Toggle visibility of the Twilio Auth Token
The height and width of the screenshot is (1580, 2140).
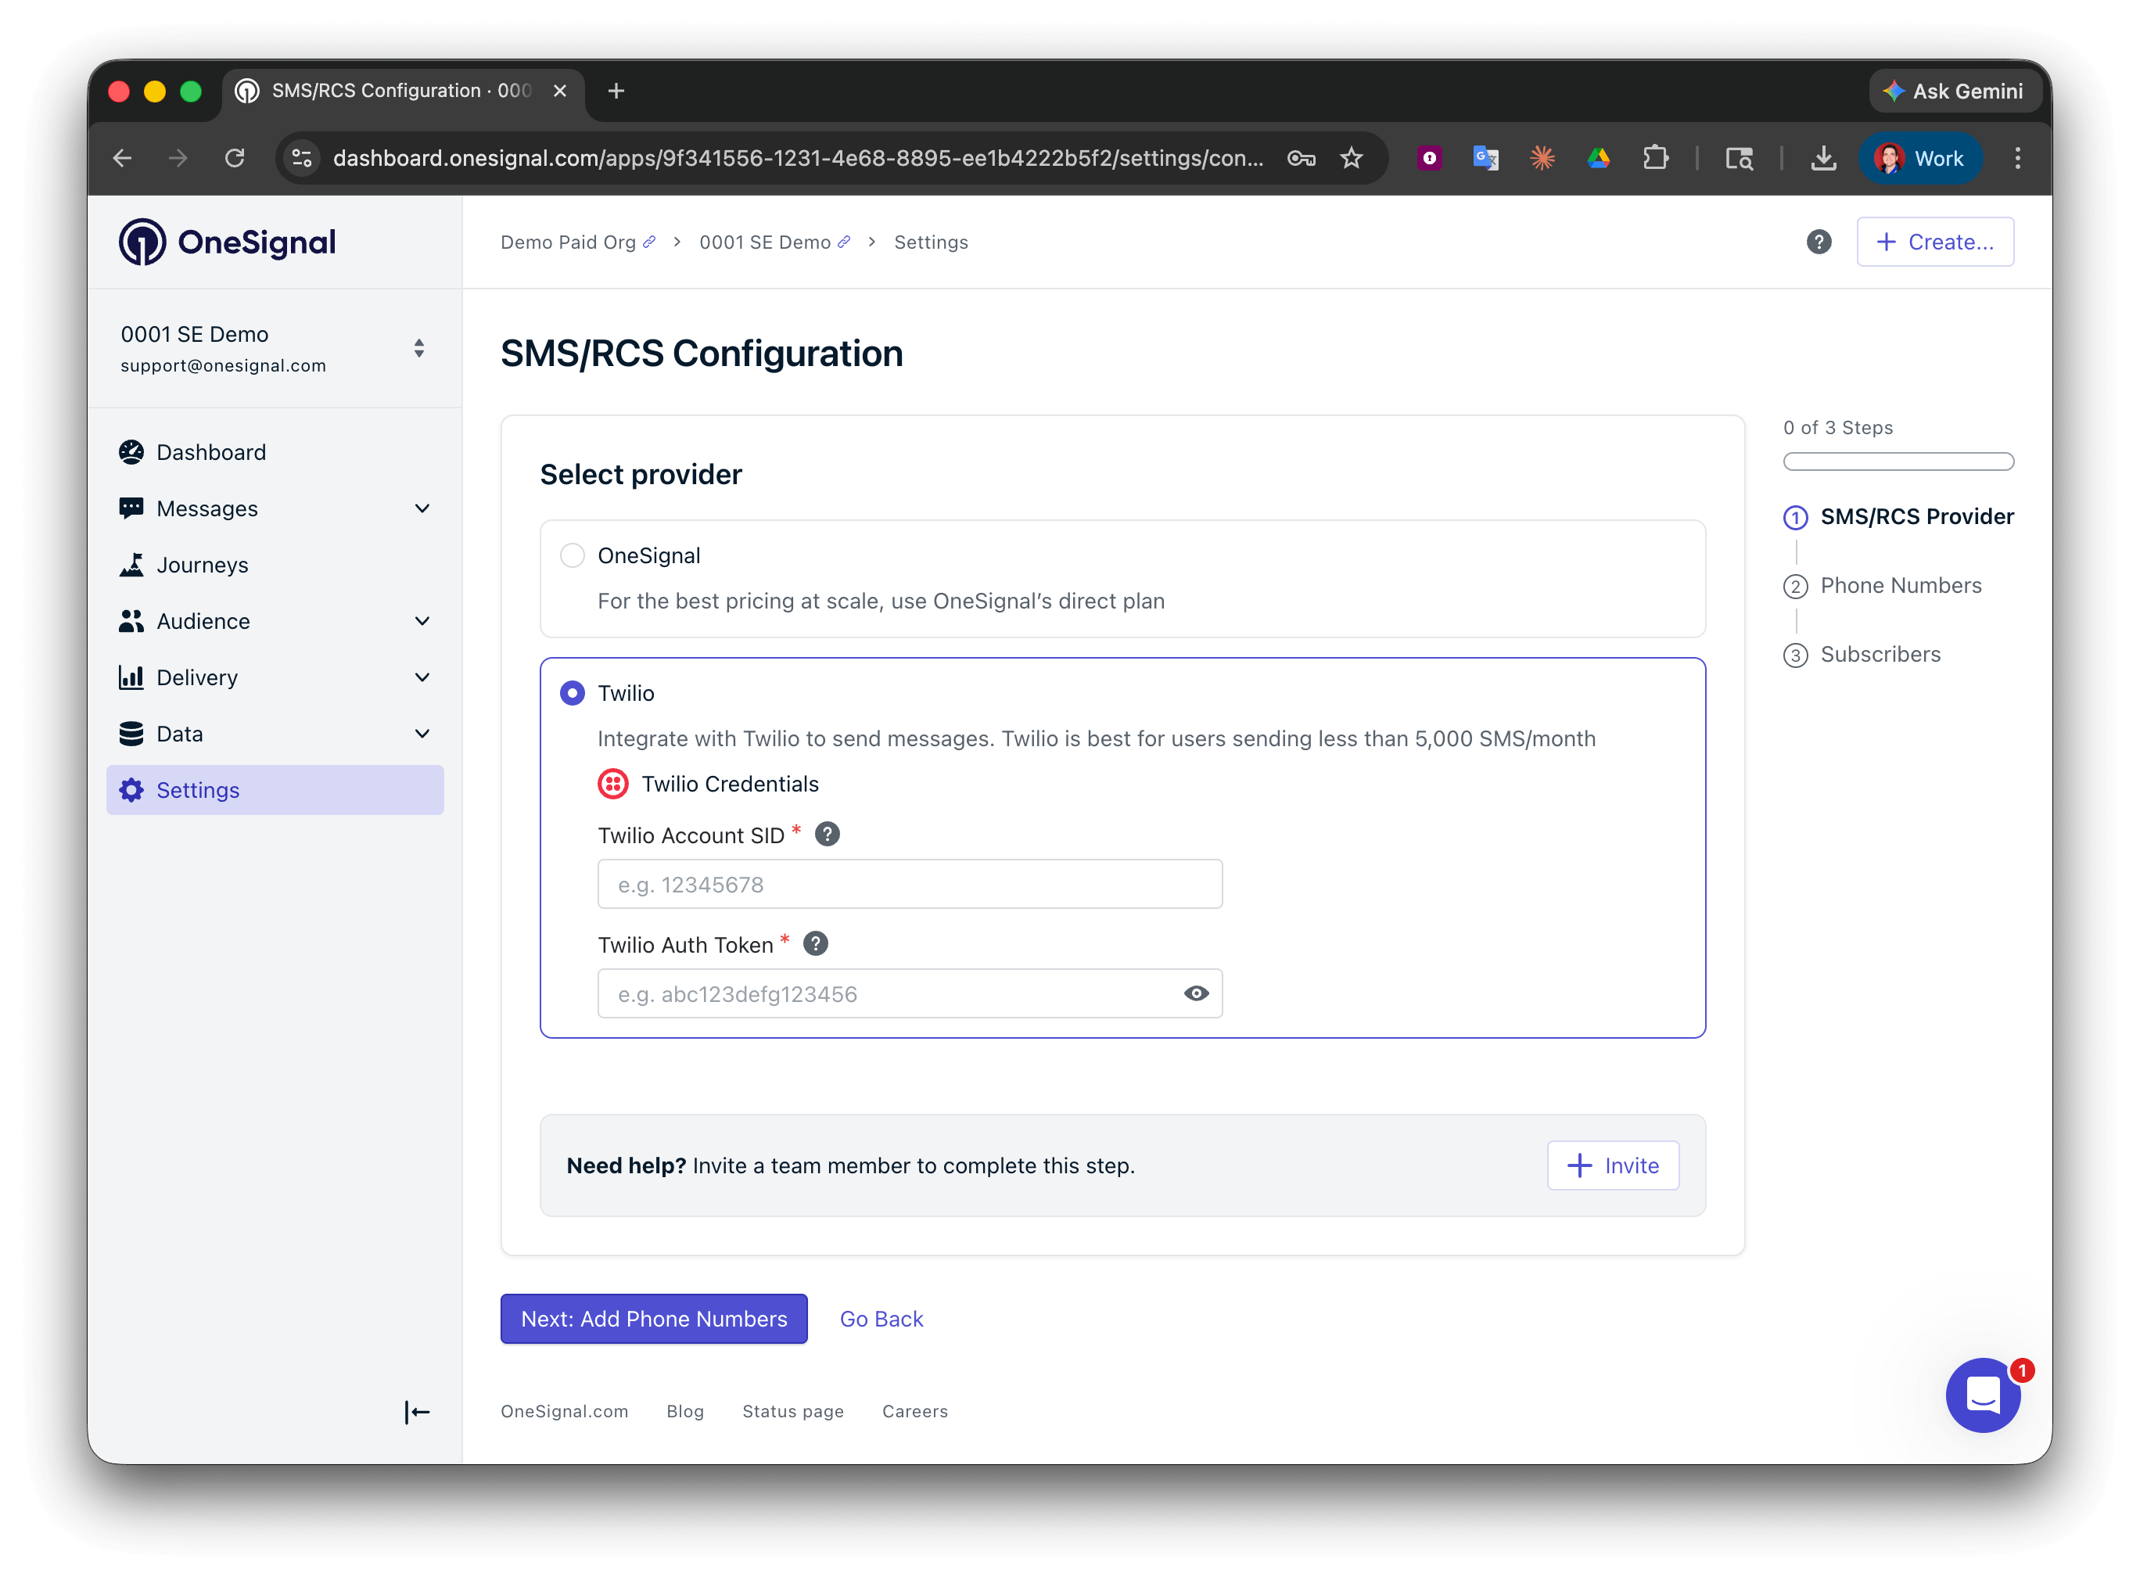(x=1196, y=993)
